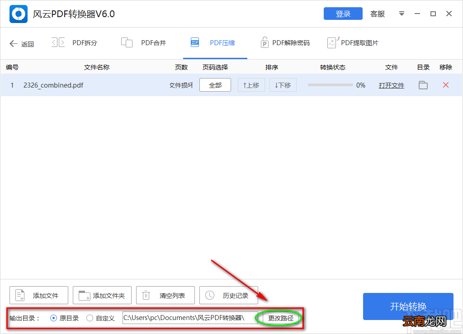Screen dimensions: 463x334
Task: Click the 历史记录 clock icon
Action: tap(210, 295)
